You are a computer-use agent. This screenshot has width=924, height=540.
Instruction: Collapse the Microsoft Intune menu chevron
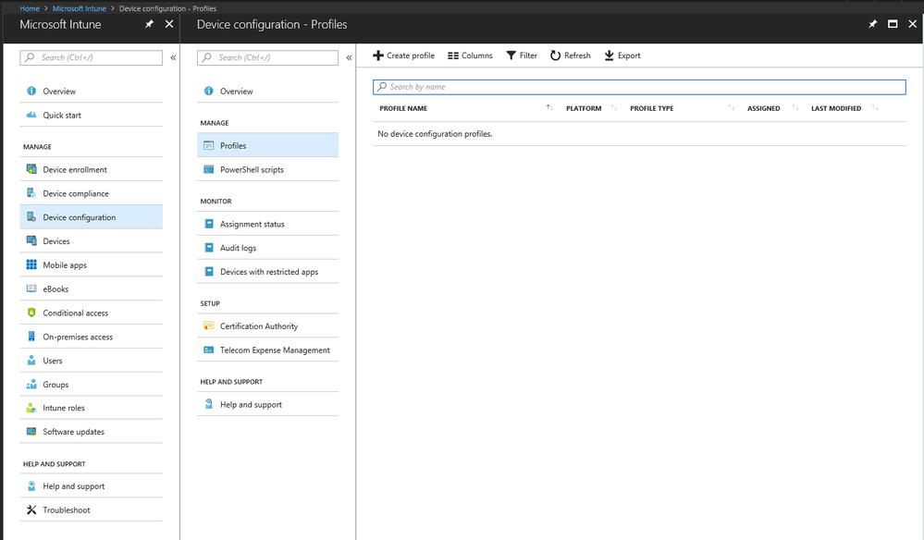173,57
